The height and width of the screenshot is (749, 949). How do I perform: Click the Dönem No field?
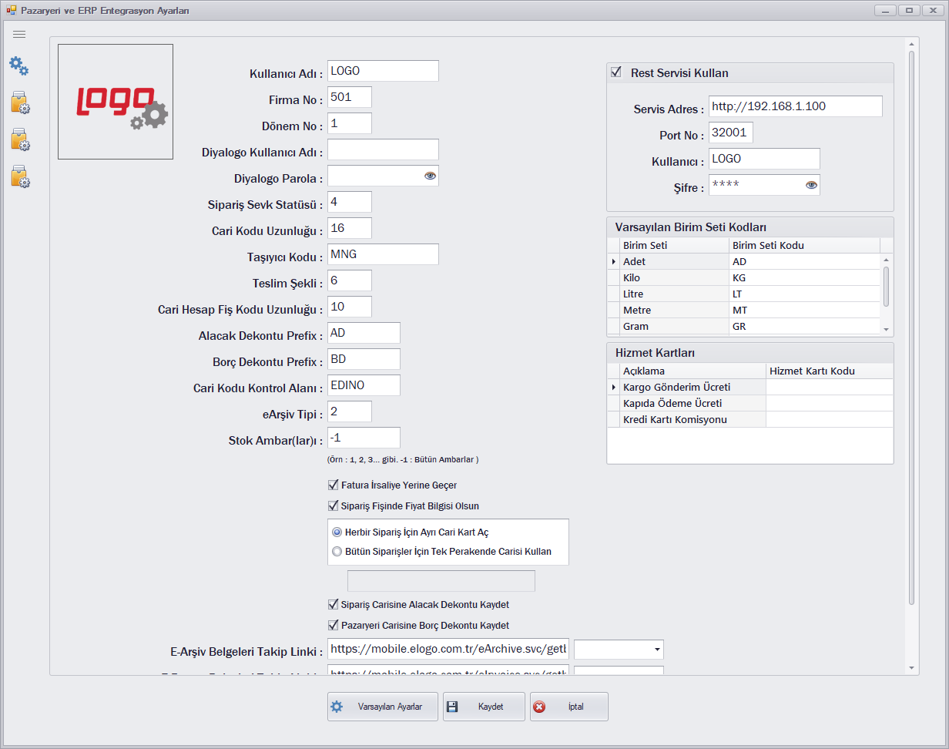[x=350, y=123]
